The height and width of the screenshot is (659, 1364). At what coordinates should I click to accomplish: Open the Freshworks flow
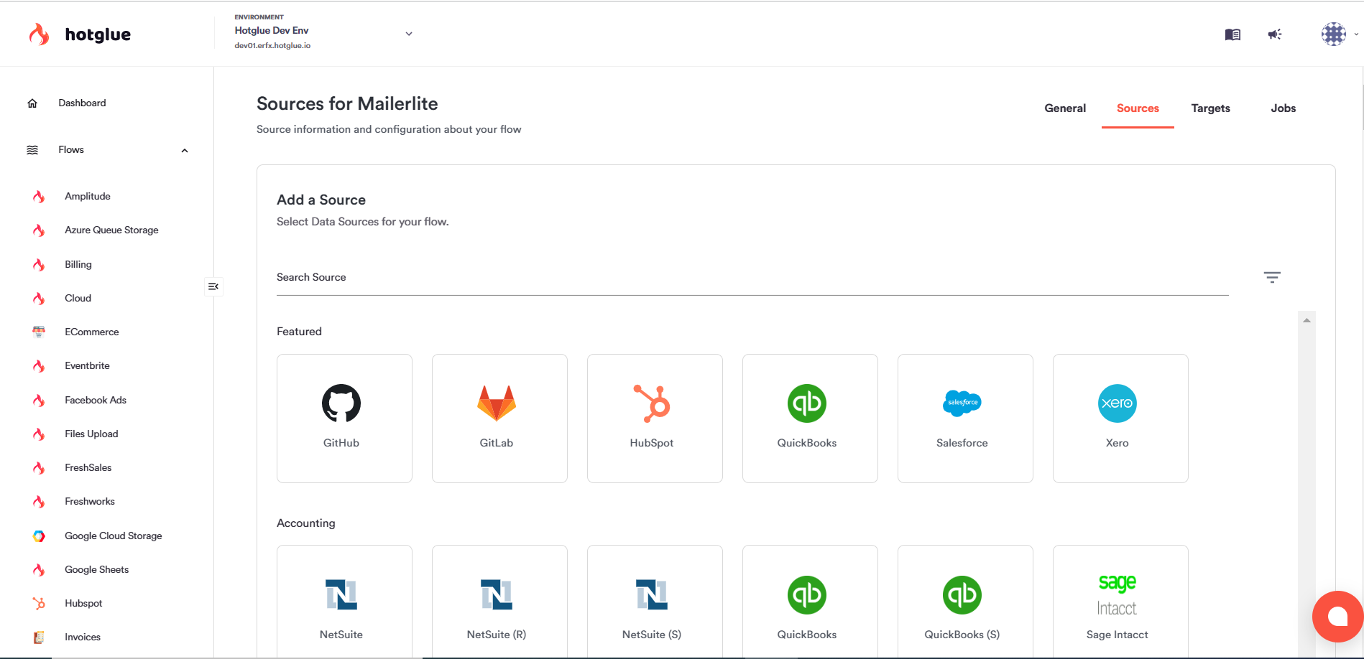point(90,502)
